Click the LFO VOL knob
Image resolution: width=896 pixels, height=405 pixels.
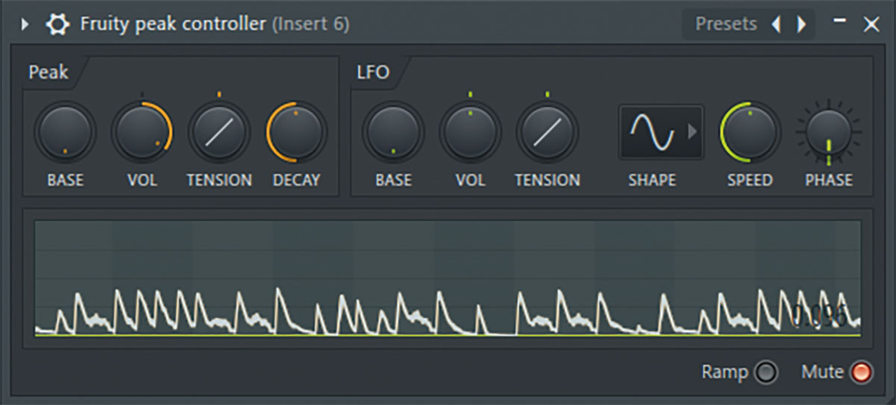pos(470,133)
